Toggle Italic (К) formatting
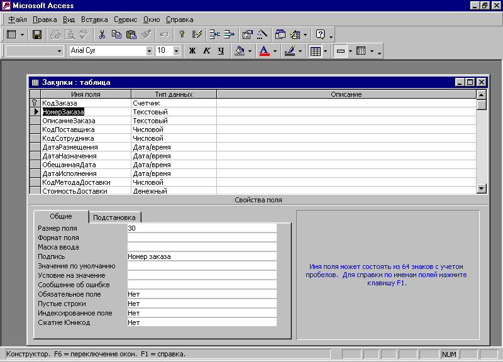The image size is (503, 362). point(207,51)
